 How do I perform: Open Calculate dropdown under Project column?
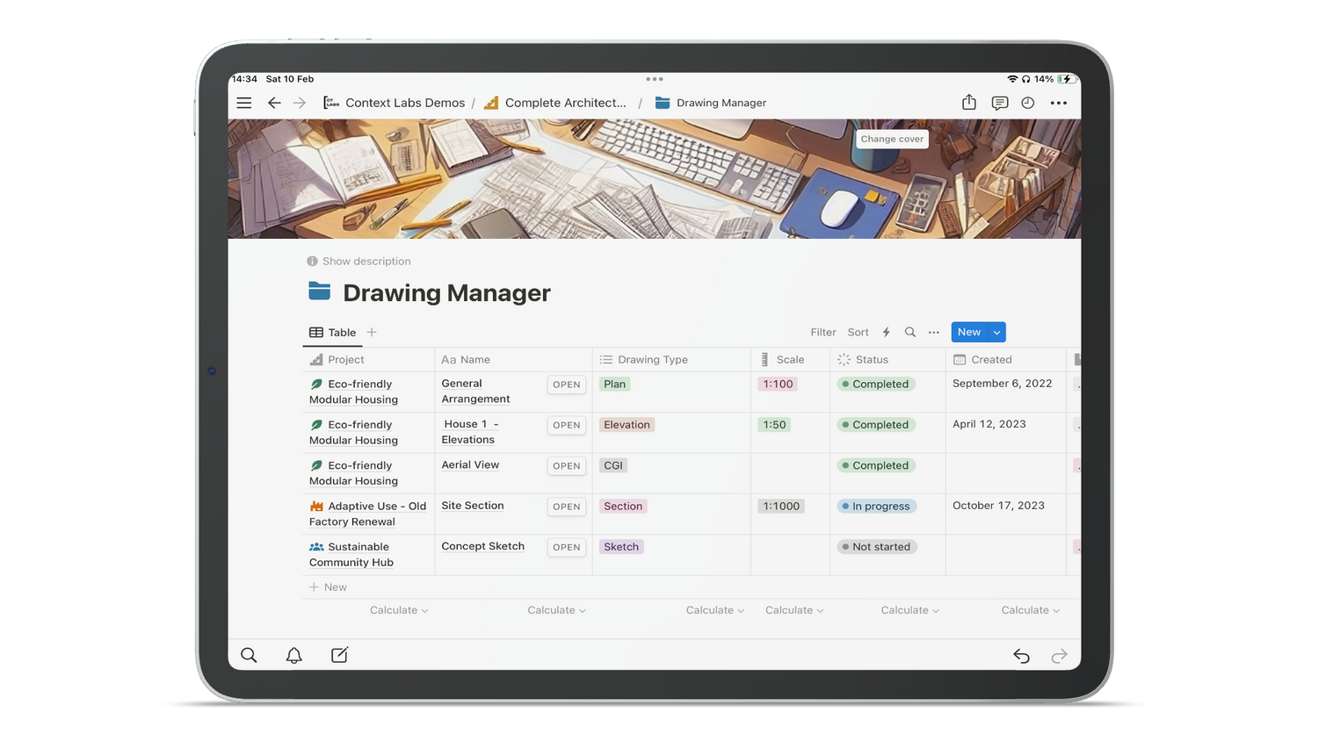399,610
